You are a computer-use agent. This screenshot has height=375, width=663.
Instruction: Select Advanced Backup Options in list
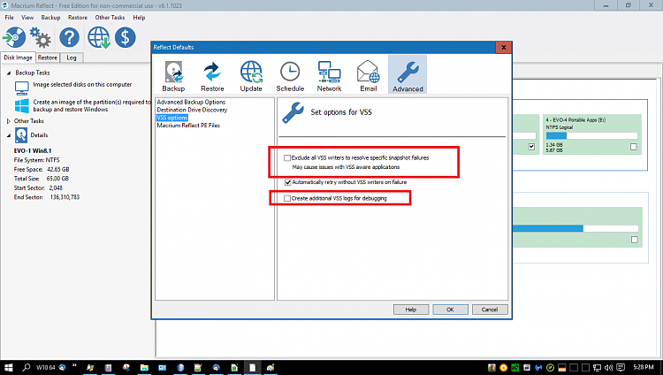pos(191,102)
